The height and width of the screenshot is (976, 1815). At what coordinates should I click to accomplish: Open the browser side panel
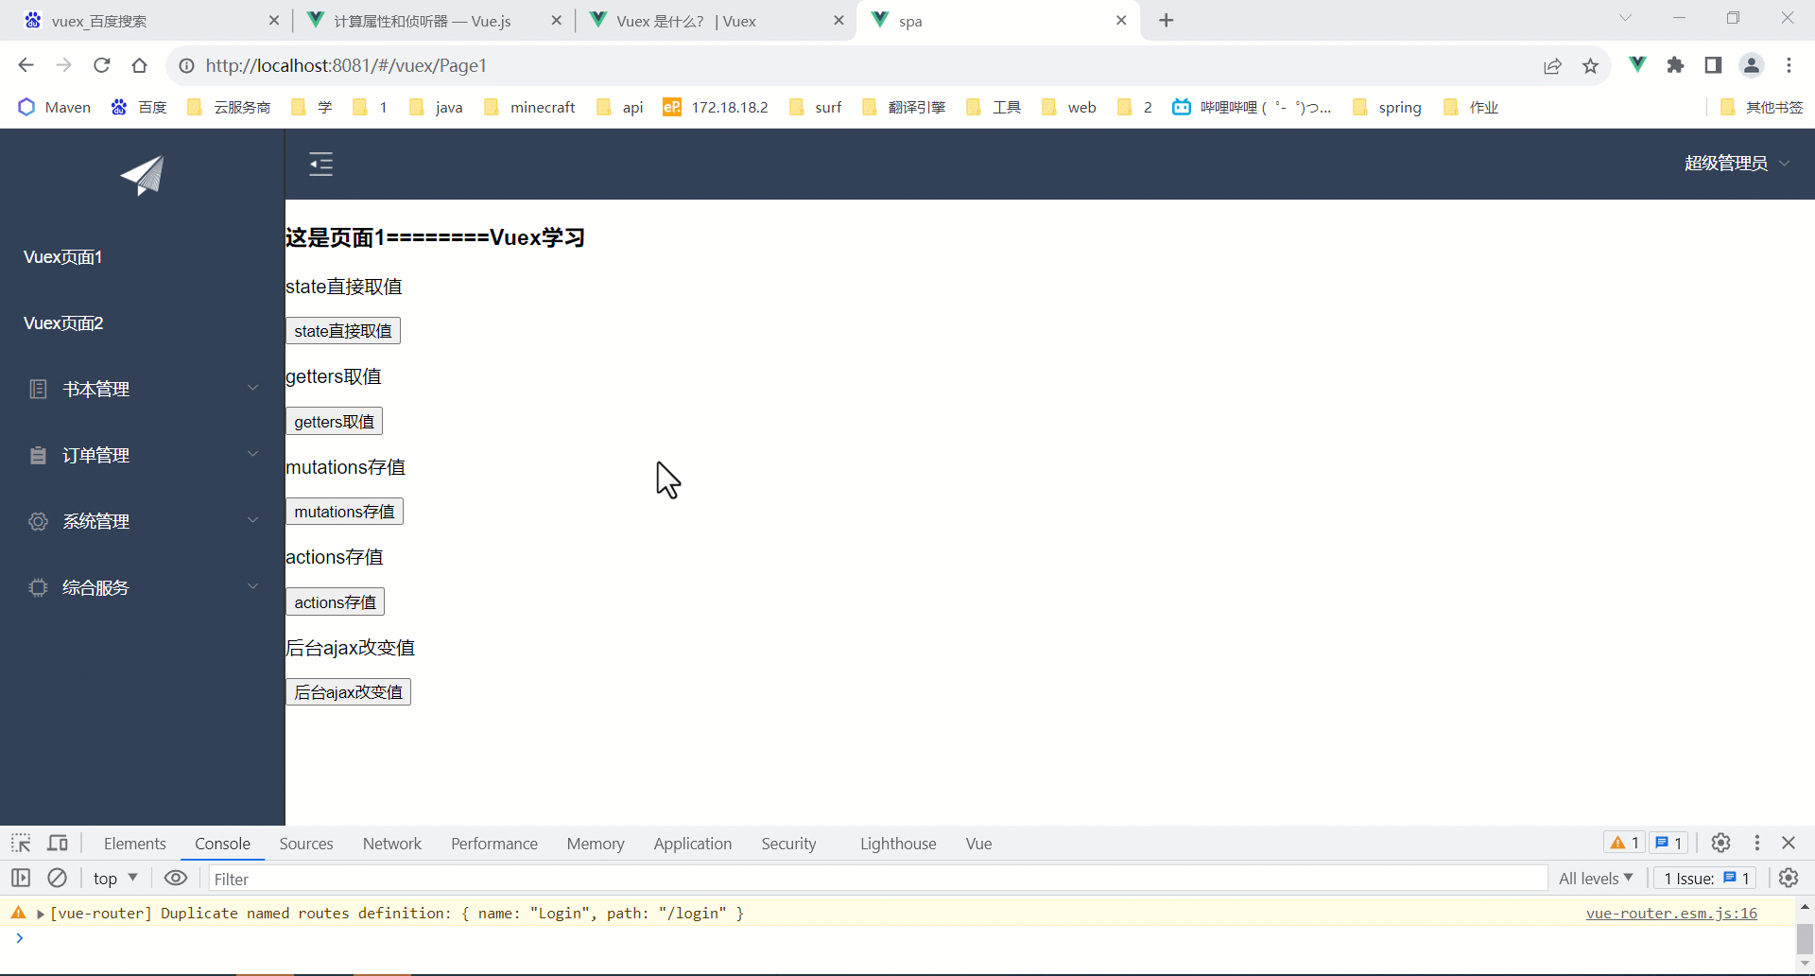1713,64
